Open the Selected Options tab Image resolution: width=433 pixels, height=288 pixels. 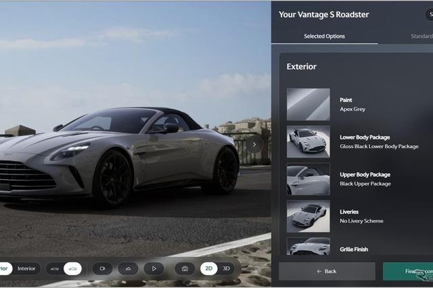point(325,36)
